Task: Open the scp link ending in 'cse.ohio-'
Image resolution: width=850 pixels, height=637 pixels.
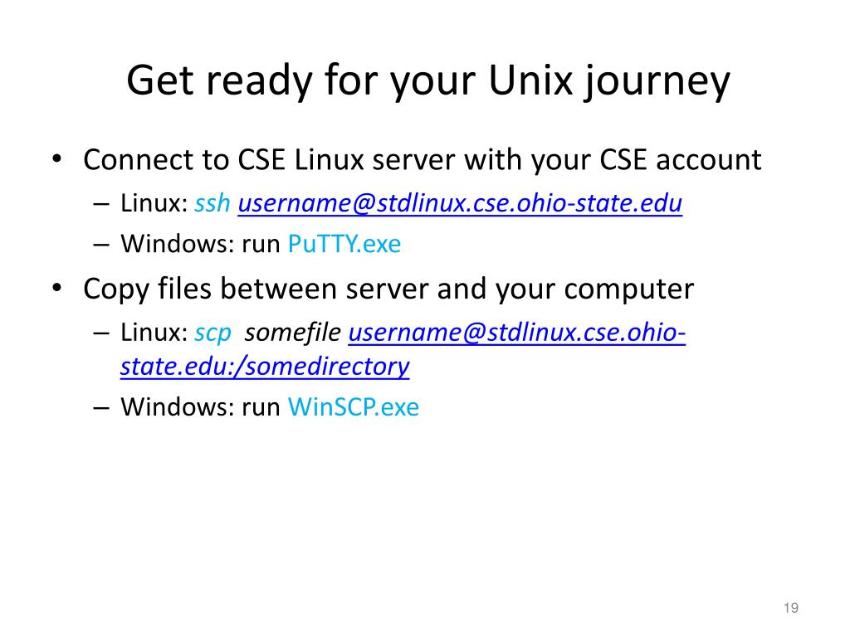Action: pyautogui.click(x=516, y=332)
